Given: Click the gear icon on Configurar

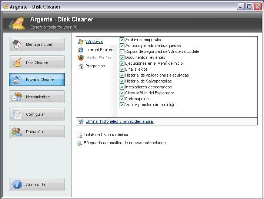Looking at the screenshot, I should 16,114.
